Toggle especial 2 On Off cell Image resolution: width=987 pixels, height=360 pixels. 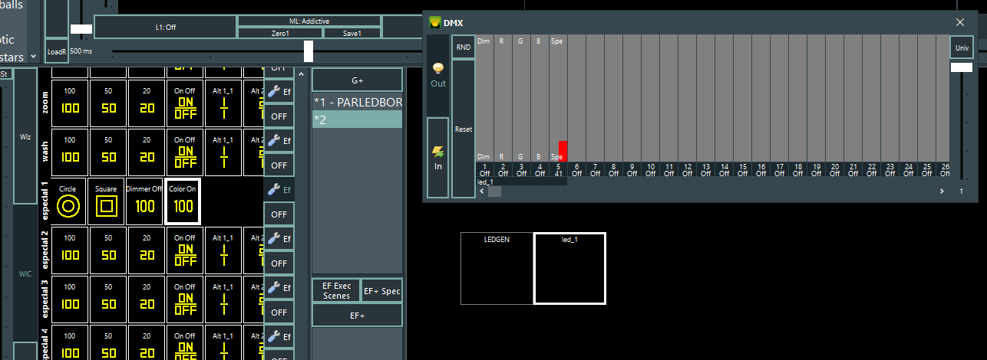(184, 250)
